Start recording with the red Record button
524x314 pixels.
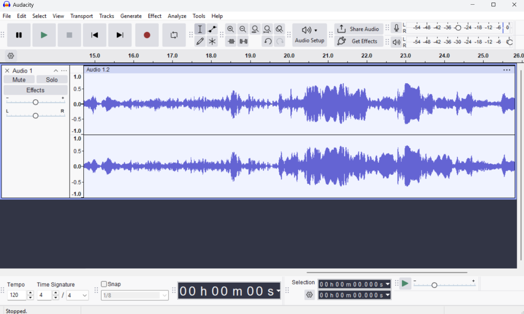click(147, 35)
